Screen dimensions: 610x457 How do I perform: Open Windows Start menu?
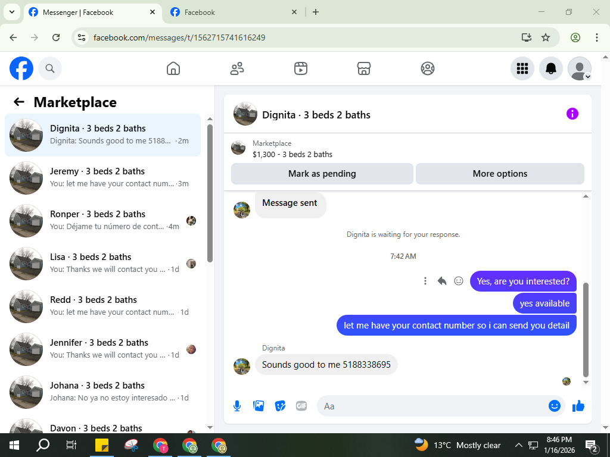14,445
